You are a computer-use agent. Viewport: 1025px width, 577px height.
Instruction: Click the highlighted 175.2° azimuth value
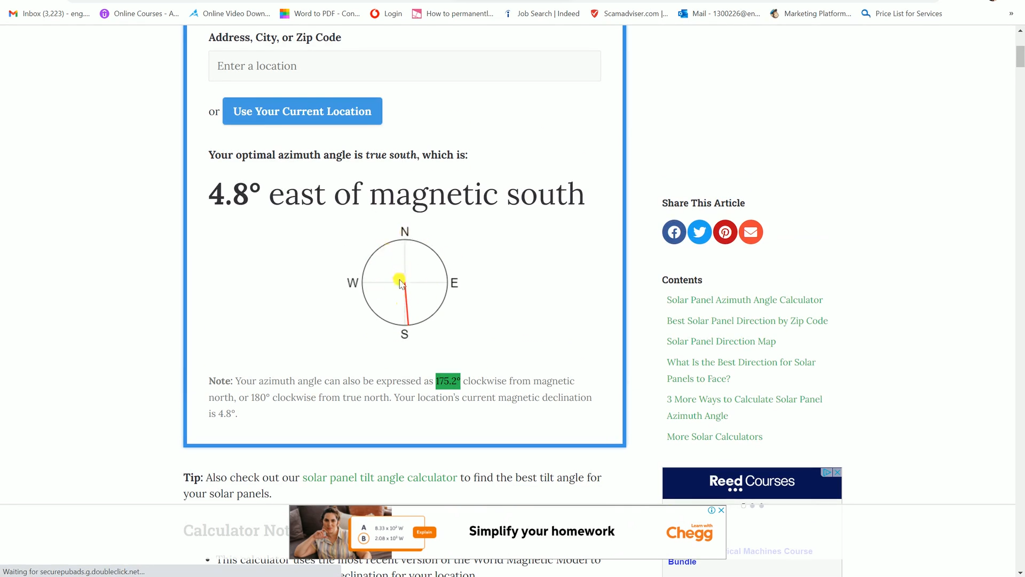tap(448, 381)
